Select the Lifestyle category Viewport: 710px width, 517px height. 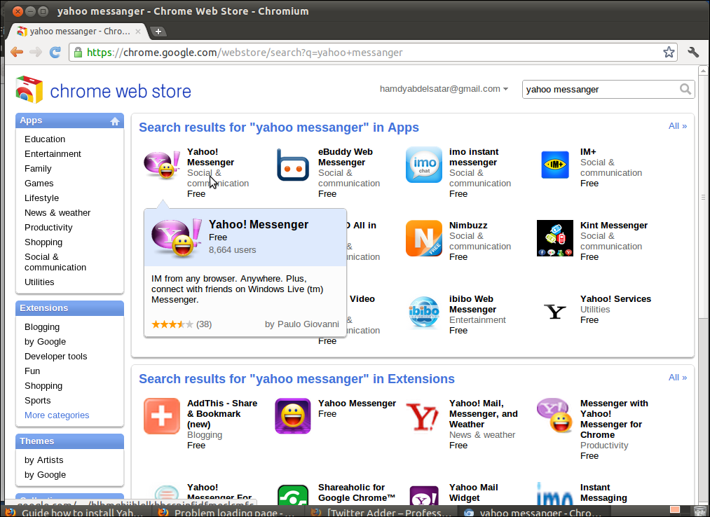[x=41, y=198]
